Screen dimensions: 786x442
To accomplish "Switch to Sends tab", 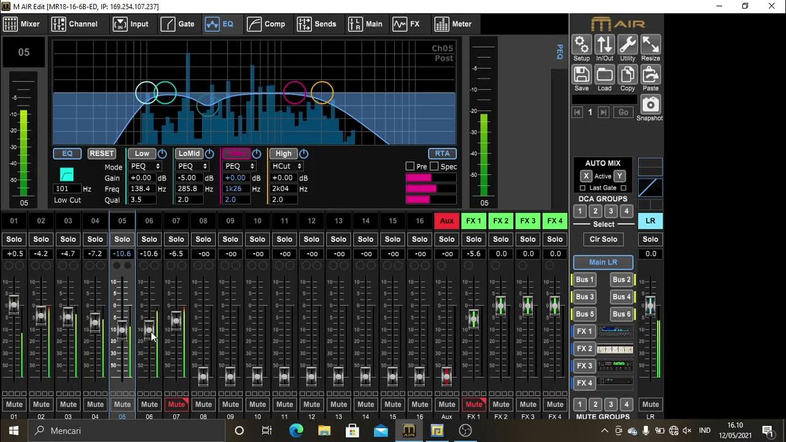I will coord(317,24).
